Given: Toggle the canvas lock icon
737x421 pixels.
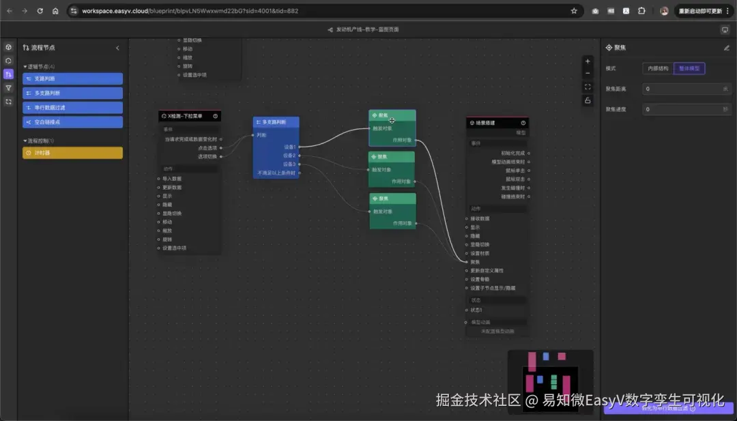Looking at the screenshot, I should [x=588, y=100].
